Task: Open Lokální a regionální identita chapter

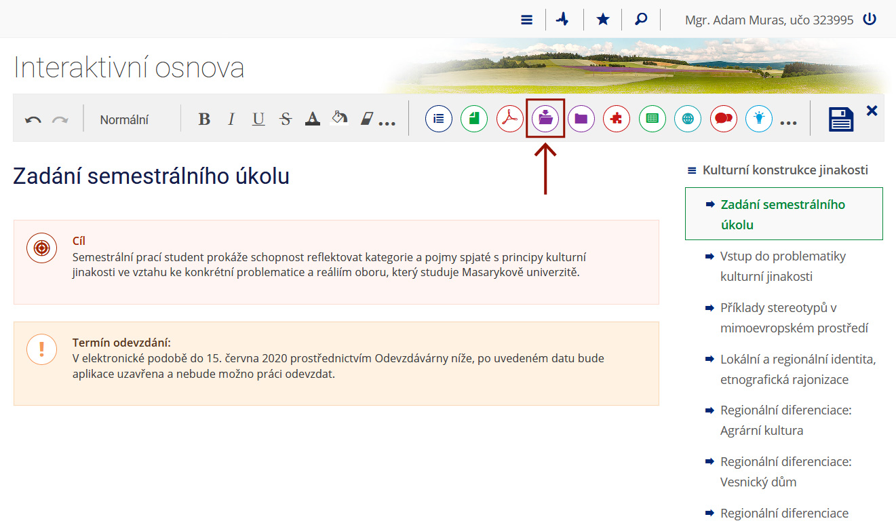Action: pyautogui.click(x=798, y=369)
